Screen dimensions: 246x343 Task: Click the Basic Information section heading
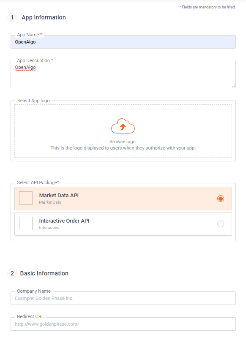(x=44, y=273)
